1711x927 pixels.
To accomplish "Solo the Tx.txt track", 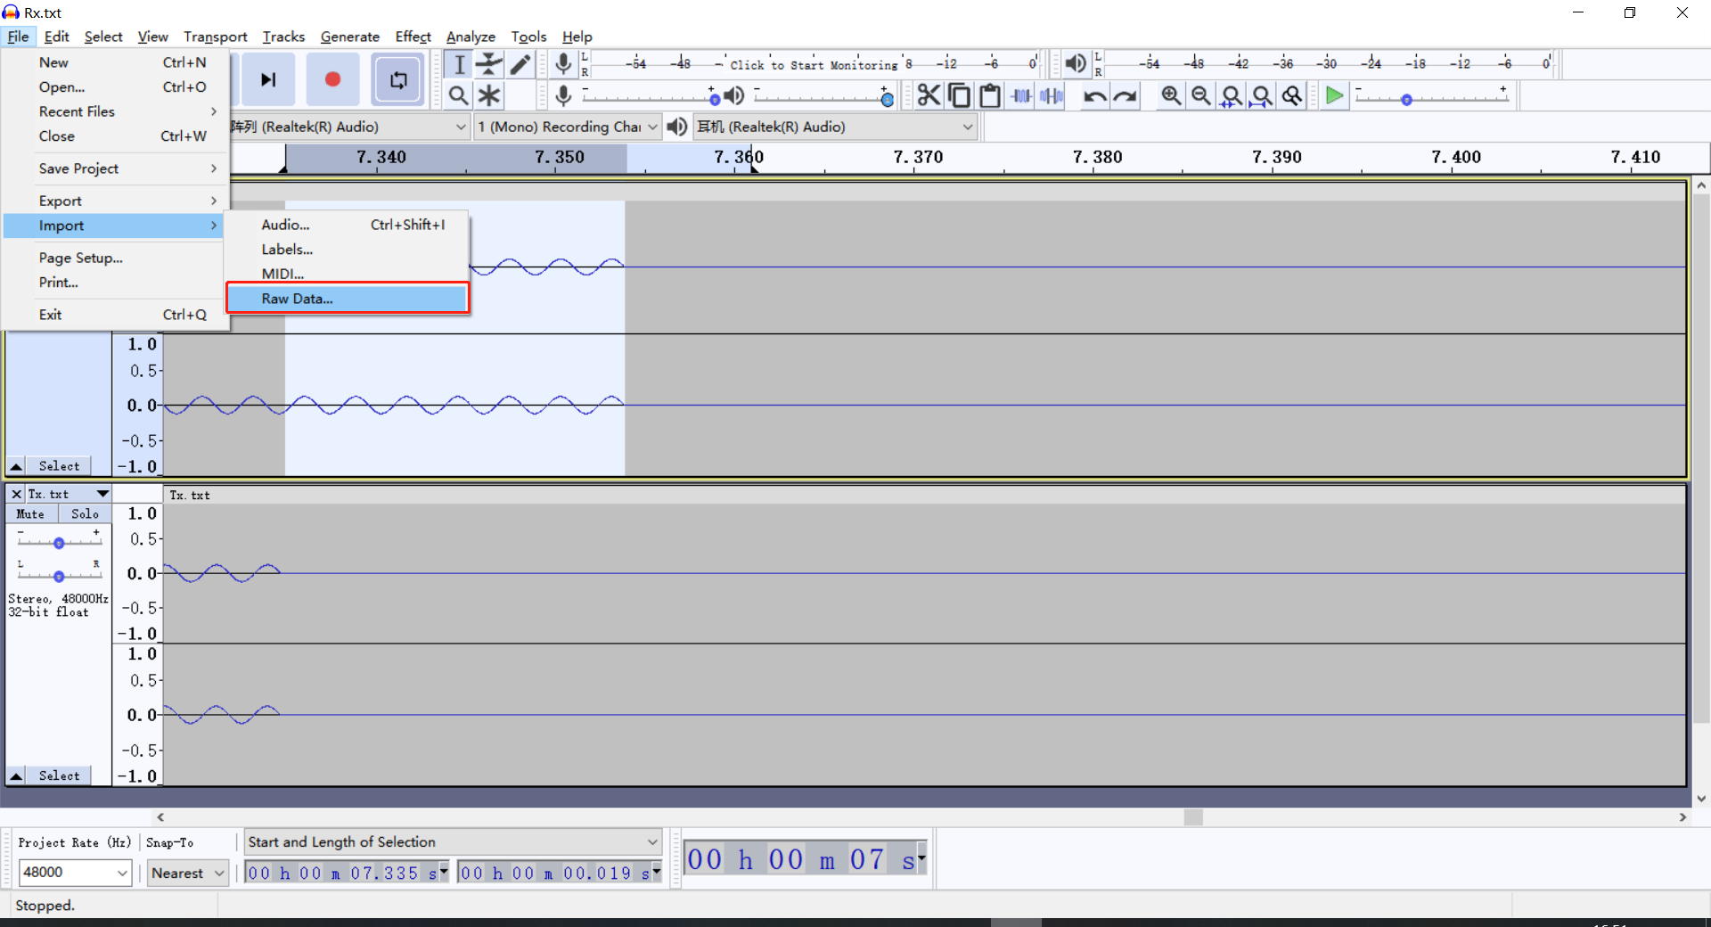I will click(85, 513).
